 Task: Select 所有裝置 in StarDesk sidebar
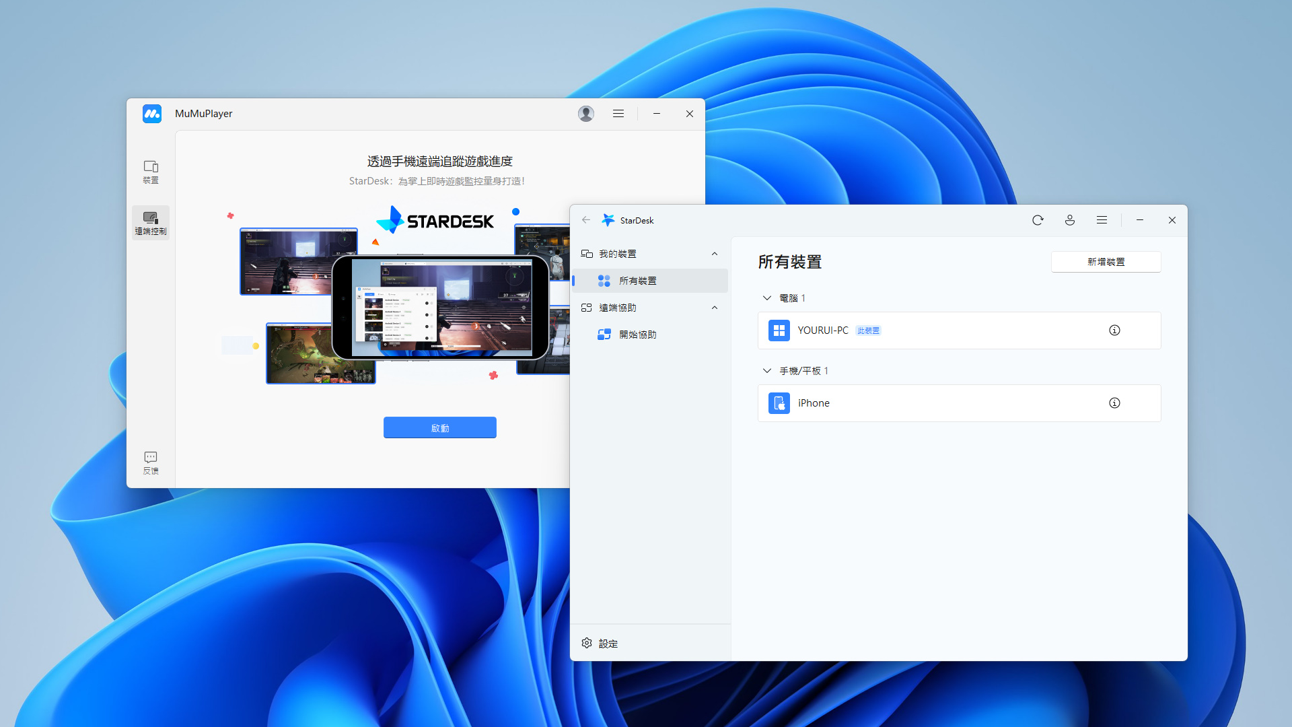[x=650, y=281]
